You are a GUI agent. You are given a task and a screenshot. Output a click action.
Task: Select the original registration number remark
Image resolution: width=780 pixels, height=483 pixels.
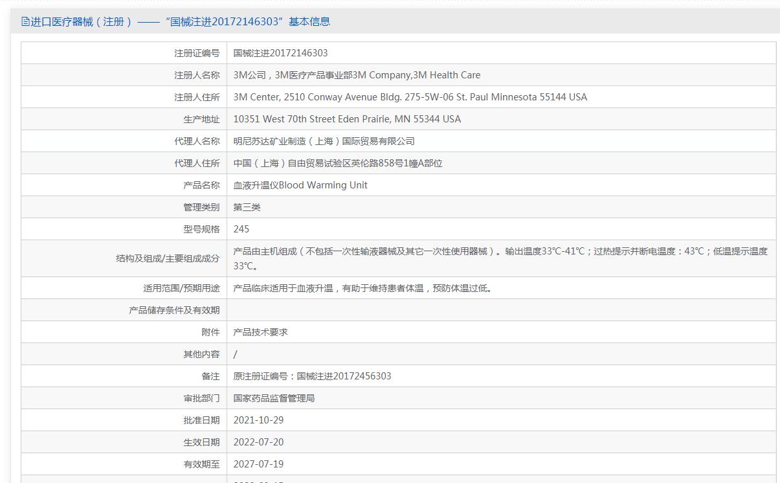click(313, 376)
